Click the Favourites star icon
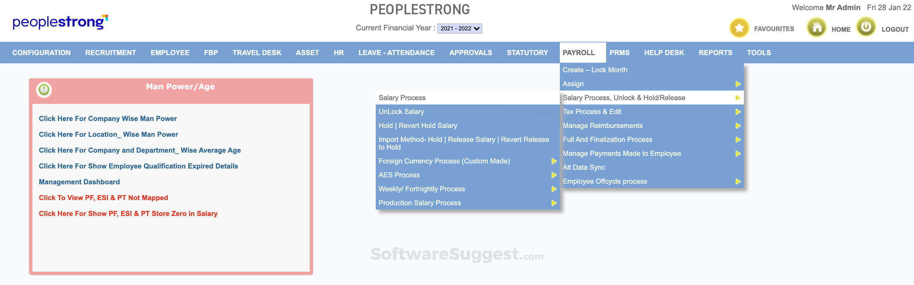914x285 pixels. (739, 28)
